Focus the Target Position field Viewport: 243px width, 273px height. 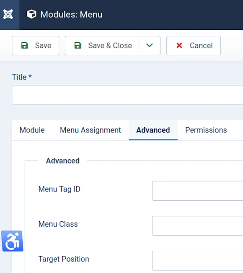point(197,260)
